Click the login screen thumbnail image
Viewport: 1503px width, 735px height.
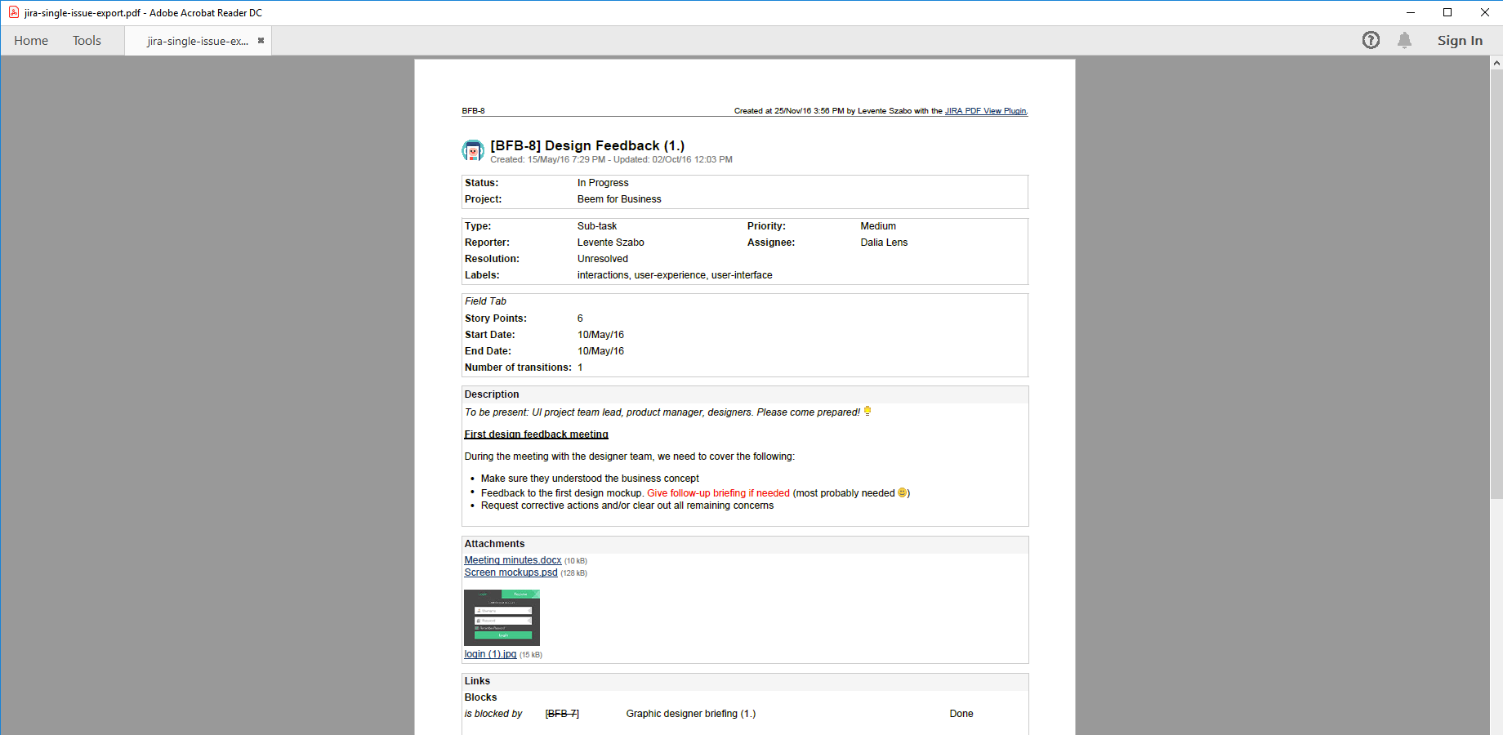(x=502, y=617)
